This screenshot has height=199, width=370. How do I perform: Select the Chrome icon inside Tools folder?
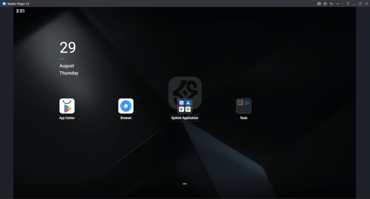click(x=241, y=103)
